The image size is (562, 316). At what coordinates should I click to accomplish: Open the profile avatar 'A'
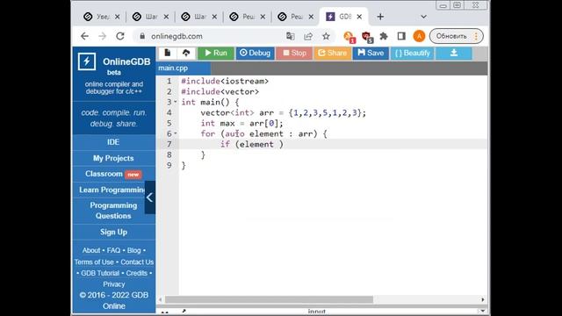click(x=419, y=36)
